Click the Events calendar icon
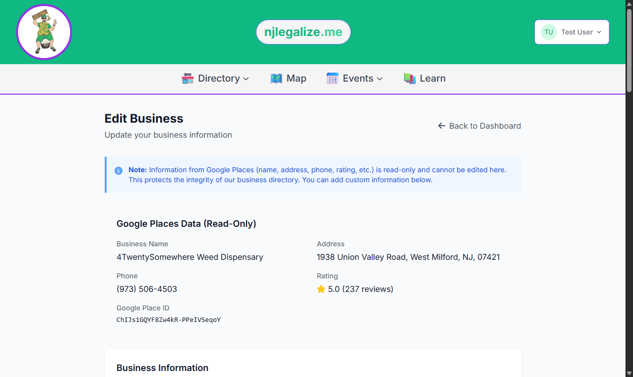Viewport: 633px width, 377px height. (333, 78)
